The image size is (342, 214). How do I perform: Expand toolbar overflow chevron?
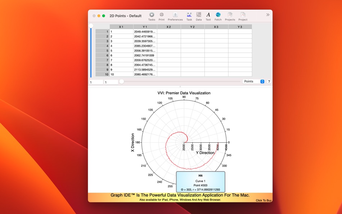(267, 15)
